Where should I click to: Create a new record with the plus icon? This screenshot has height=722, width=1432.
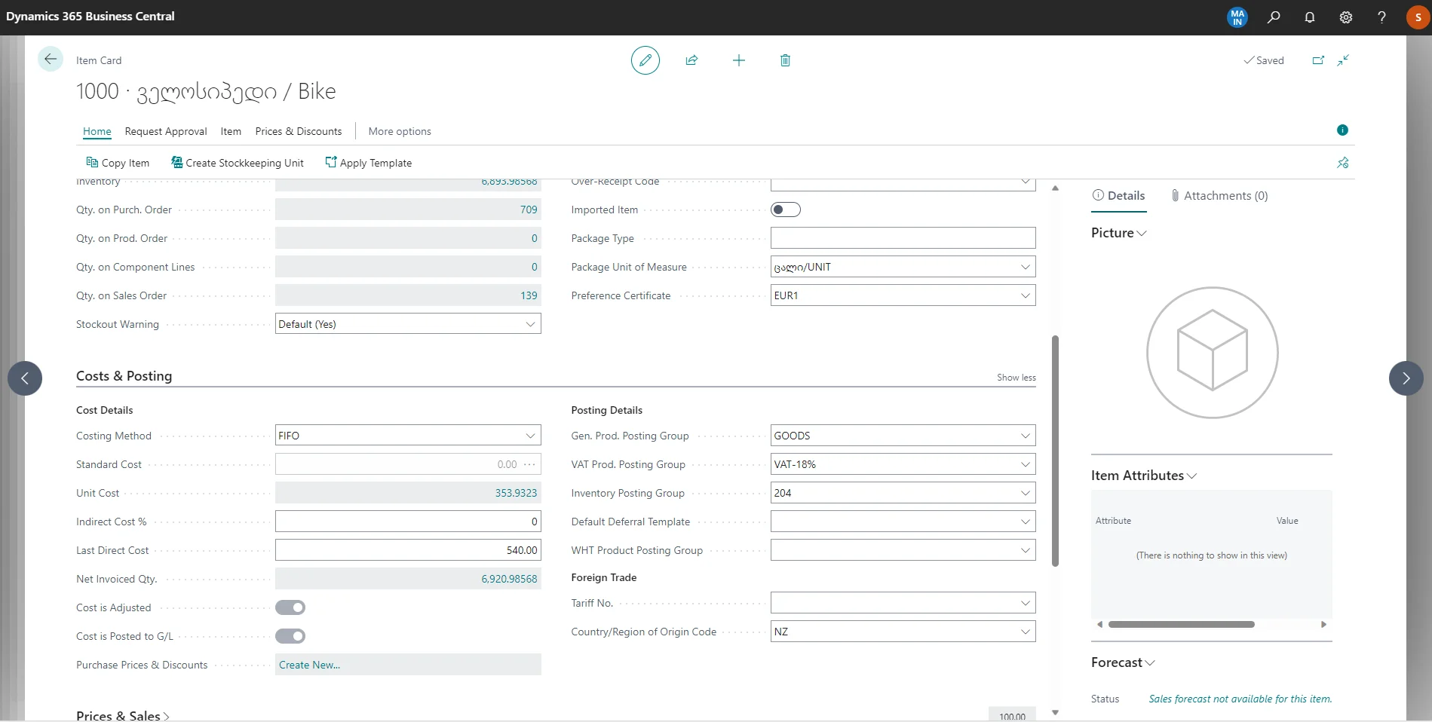coord(738,60)
